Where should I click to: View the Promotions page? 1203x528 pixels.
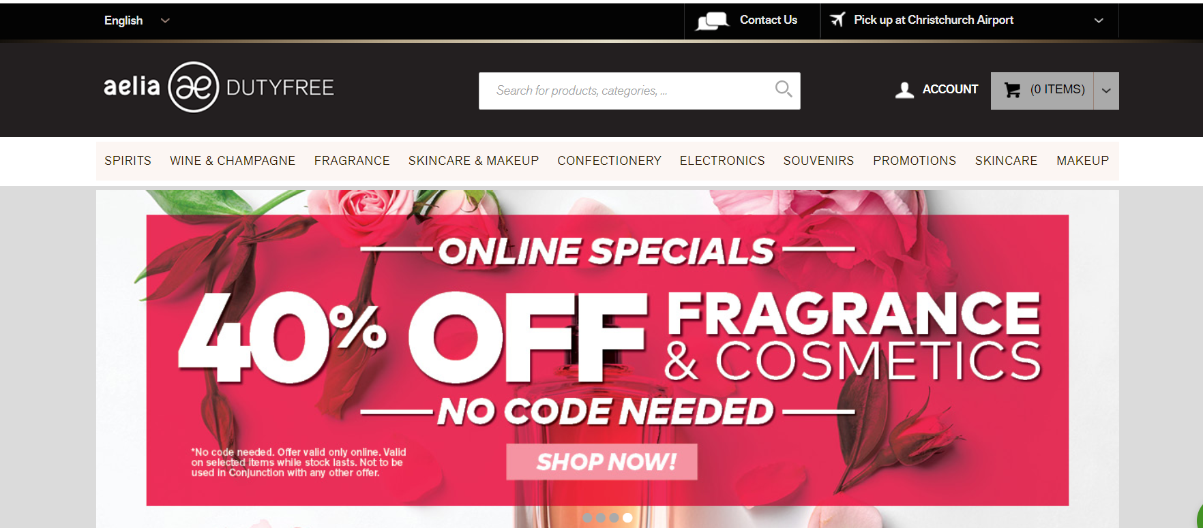tap(915, 161)
